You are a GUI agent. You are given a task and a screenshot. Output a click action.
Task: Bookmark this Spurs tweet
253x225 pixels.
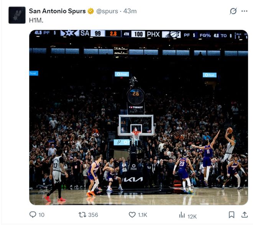232,215
